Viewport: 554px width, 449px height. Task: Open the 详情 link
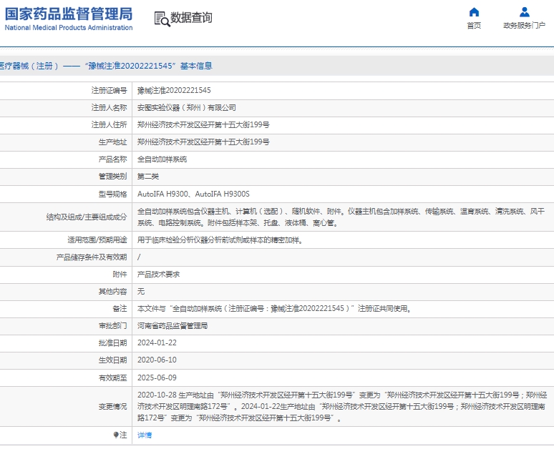tap(144, 435)
